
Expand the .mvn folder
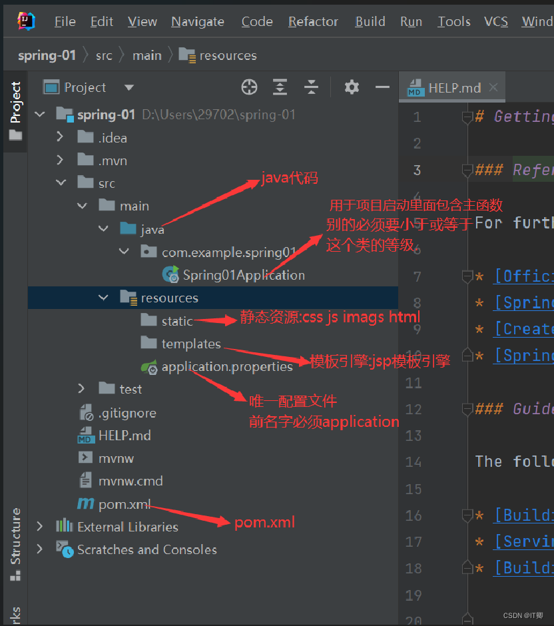click(60, 160)
